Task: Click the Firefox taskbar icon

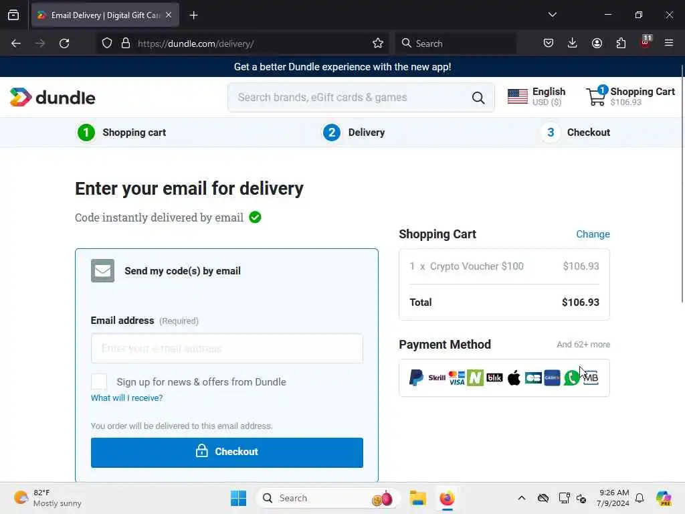Action: point(447,498)
